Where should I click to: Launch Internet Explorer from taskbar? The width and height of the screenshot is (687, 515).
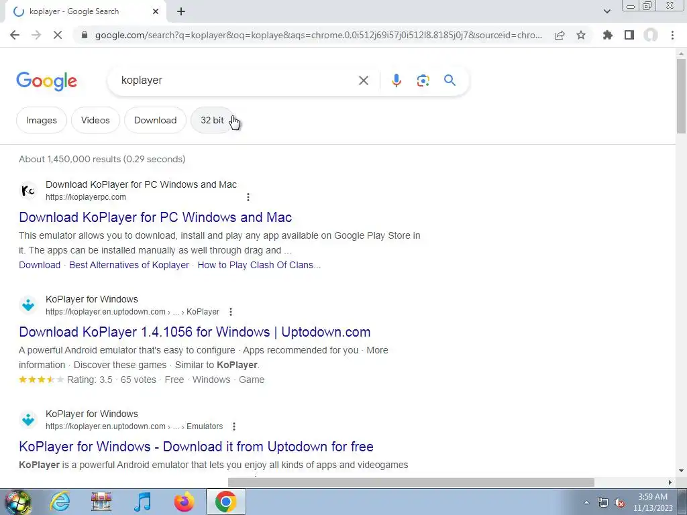coord(60,502)
